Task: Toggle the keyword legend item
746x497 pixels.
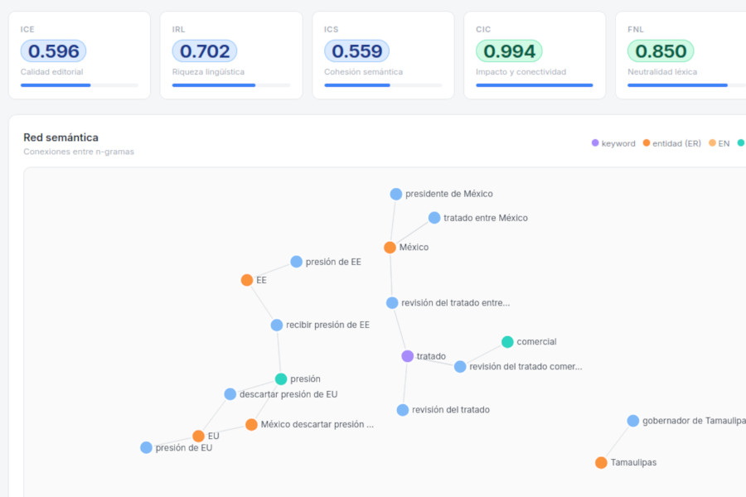Action: tap(613, 143)
